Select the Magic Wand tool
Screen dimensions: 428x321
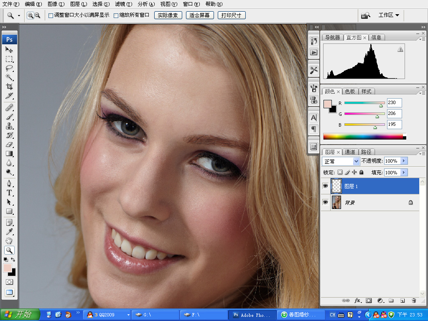(x=9, y=77)
